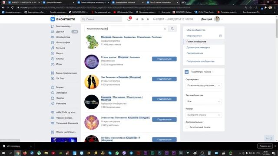Subscribe to Отдам даром Молдова Кишинев

[164, 59]
